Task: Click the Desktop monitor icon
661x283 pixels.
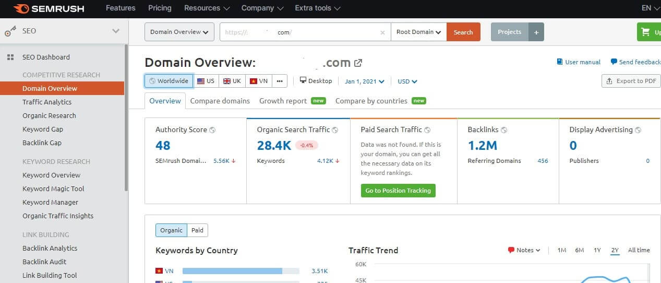Action: pos(303,81)
